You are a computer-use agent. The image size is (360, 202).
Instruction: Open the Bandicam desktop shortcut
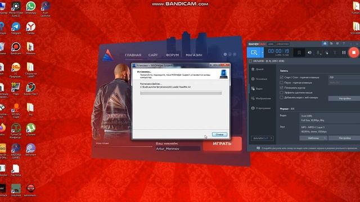(16, 48)
